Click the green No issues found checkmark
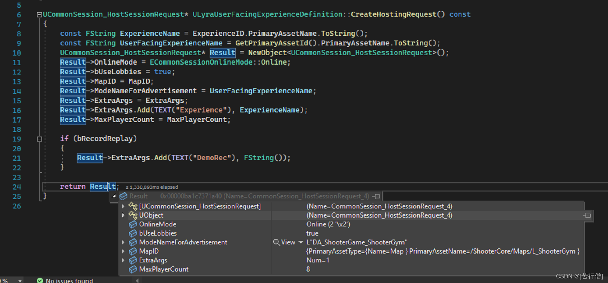The image size is (608, 283). pos(40,280)
